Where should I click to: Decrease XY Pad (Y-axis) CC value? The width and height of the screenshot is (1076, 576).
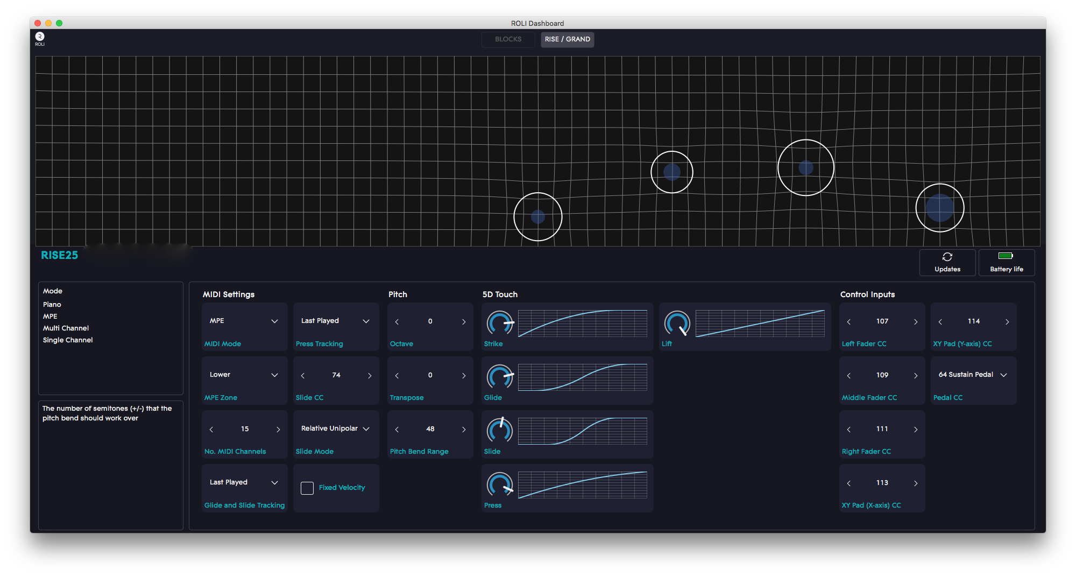click(x=940, y=322)
